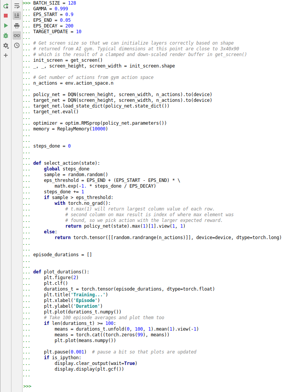Click the Print icon
Image resolution: width=294 pixels, height=392 pixels.
pyautogui.click(x=17, y=26)
